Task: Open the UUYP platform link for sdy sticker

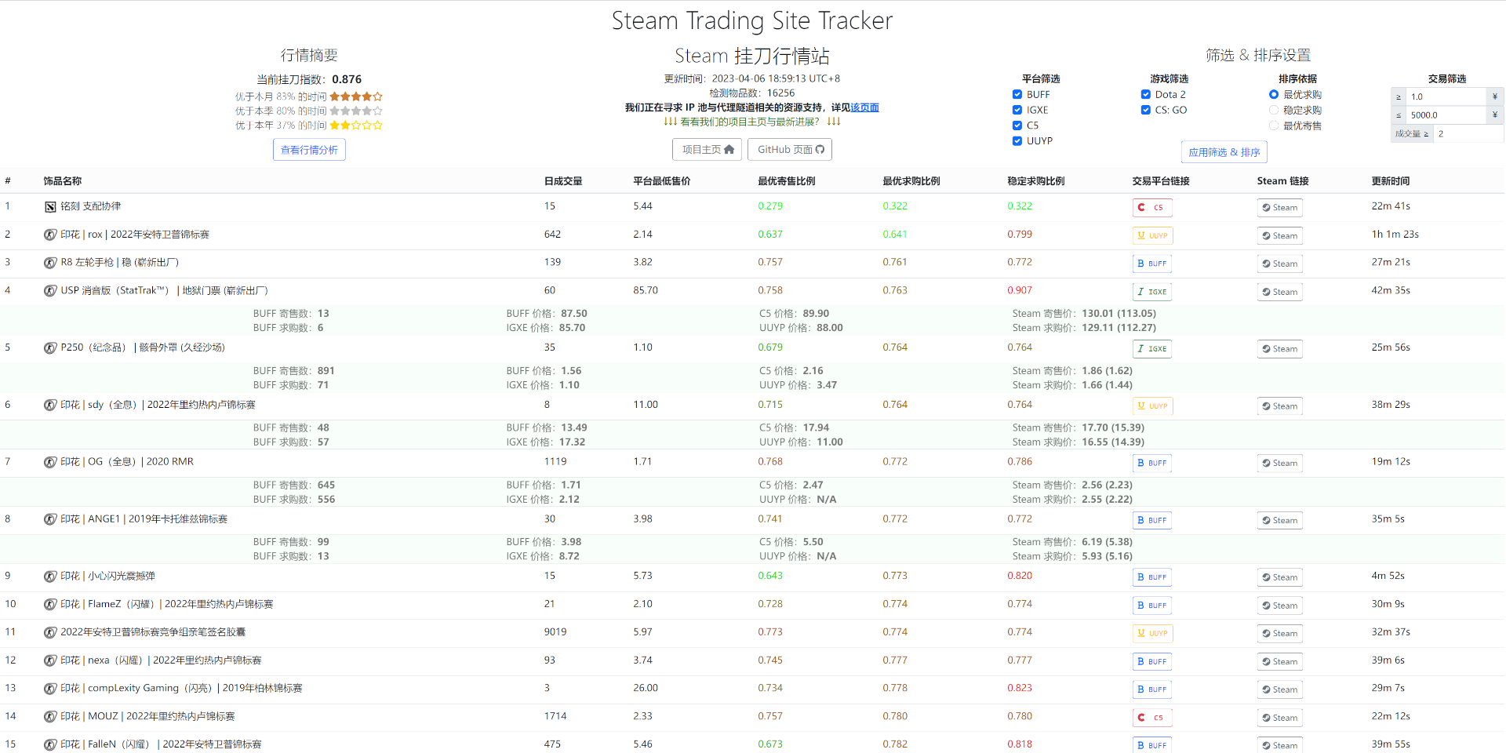Action: (x=1152, y=406)
